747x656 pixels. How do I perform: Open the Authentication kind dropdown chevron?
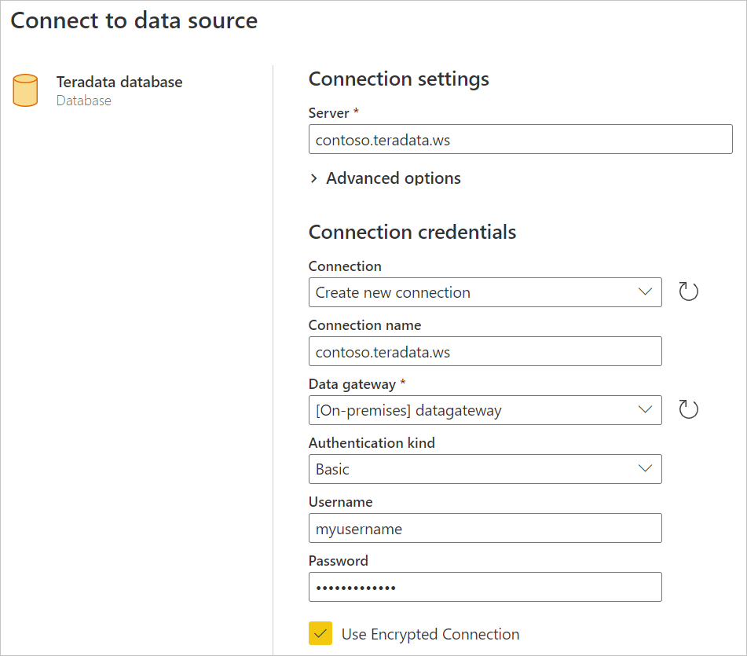(645, 468)
